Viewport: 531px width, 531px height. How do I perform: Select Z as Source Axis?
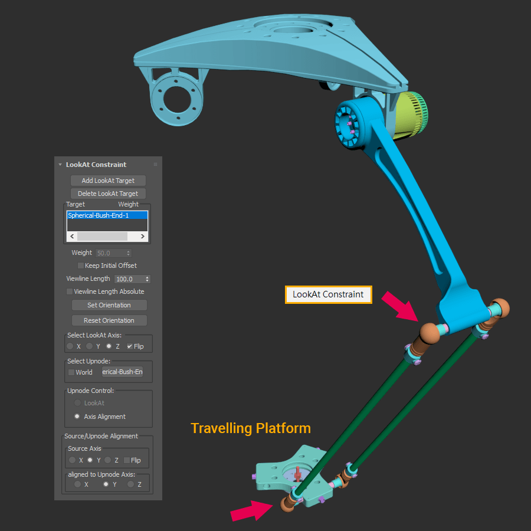point(108,460)
